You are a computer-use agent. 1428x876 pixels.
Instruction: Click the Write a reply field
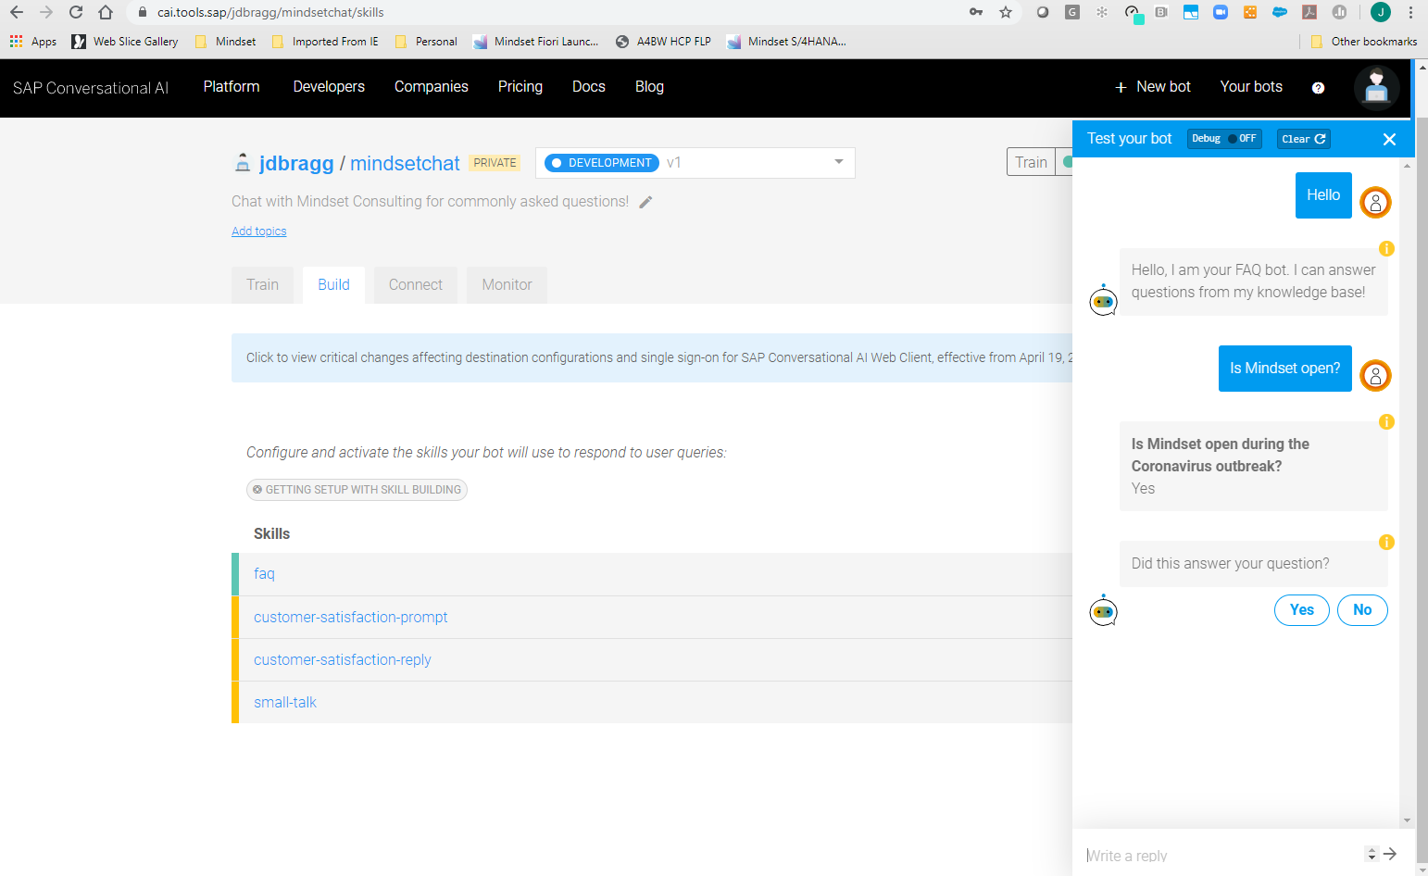1221,855
